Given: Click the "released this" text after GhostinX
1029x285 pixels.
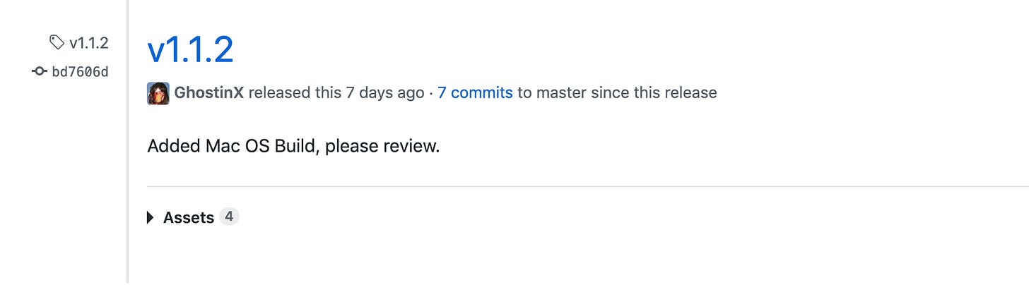Looking at the screenshot, I should [x=295, y=92].
